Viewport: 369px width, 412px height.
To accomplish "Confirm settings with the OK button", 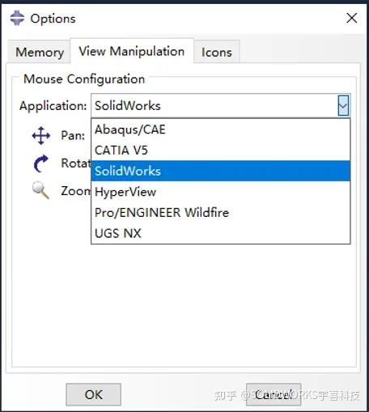I will pyautogui.click(x=93, y=394).
